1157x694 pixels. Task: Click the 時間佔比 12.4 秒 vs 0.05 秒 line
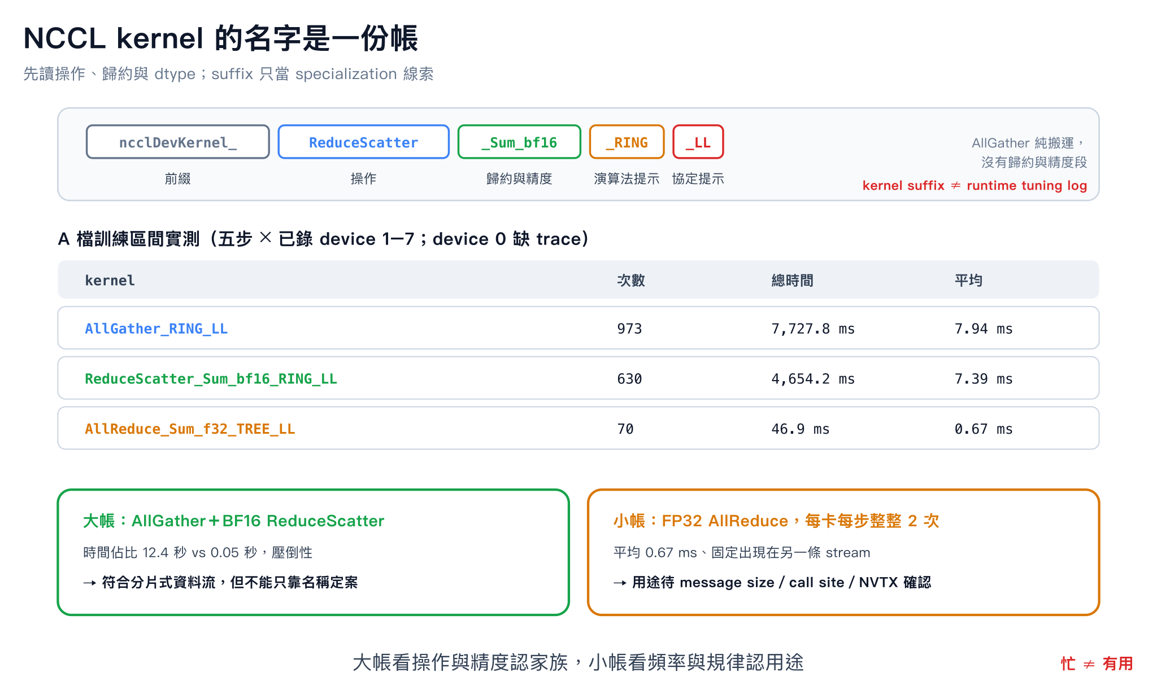[198, 552]
